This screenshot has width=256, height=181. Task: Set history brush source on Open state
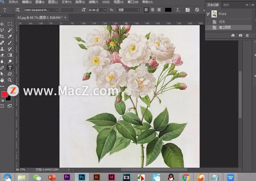208,22
